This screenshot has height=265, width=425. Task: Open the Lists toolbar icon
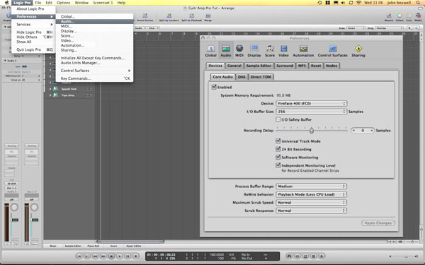pyautogui.click(x=409, y=16)
